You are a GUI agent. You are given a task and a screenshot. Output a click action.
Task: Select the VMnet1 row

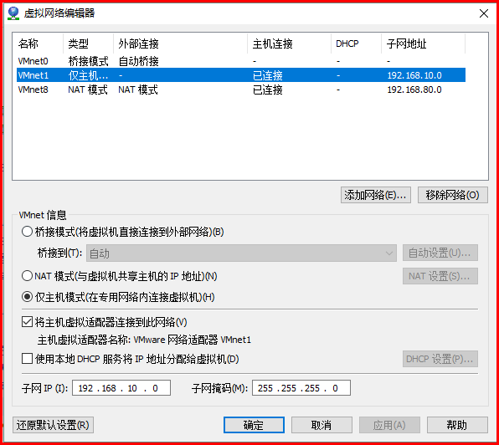point(241,75)
